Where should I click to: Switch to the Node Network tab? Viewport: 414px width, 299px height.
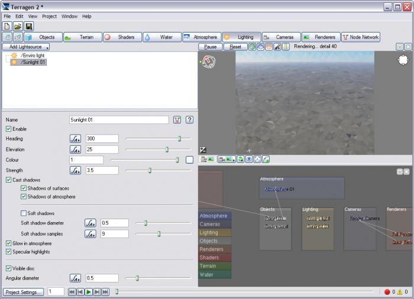(x=361, y=37)
